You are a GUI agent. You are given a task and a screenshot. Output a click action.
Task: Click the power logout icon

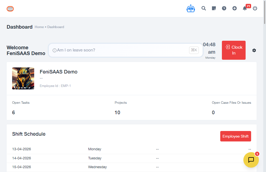click(x=255, y=8)
